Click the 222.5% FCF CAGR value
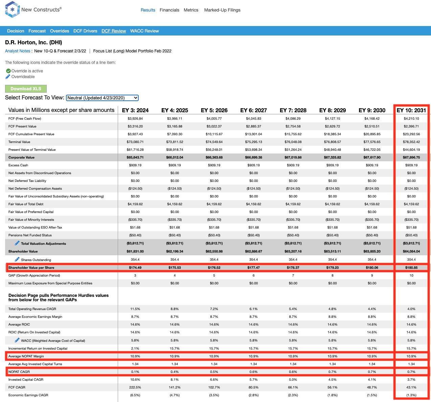The height and width of the screenshot is (402, 431). [x=135, y=387]
